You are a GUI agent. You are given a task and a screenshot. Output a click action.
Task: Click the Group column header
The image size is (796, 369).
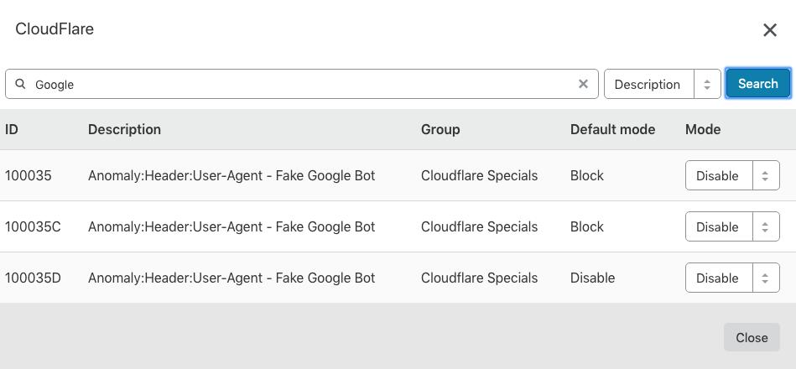440,129
